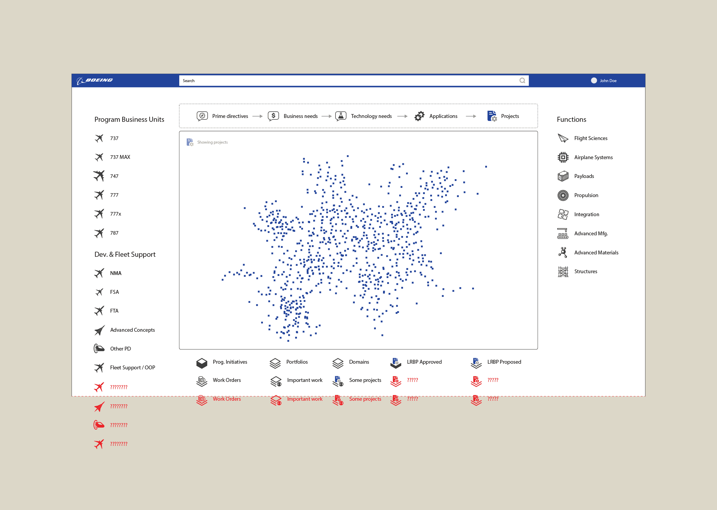Select the 737 MAX program
Image resolution: width=717 pixels, height=510 pixels.
120,157
